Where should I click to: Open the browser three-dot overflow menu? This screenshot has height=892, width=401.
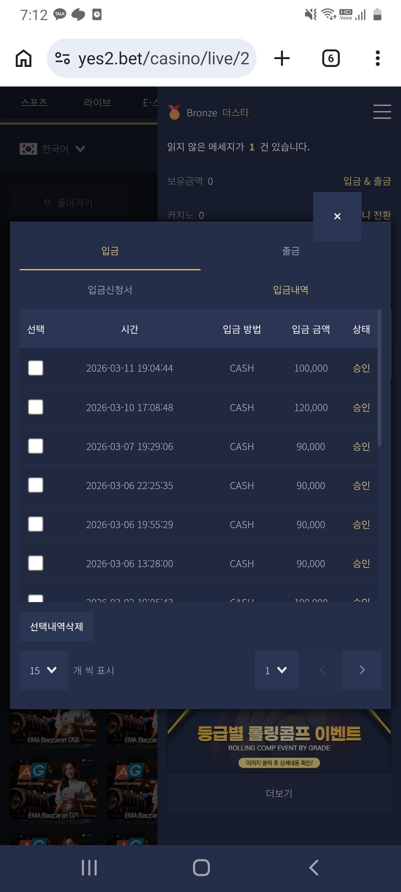pos(378,58)
